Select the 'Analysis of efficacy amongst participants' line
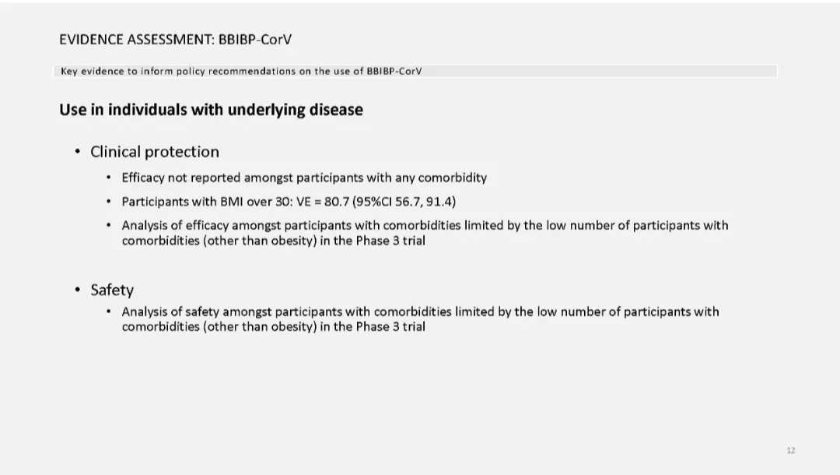Viewport: 840px width, 475px height. [x=425, y=225]
